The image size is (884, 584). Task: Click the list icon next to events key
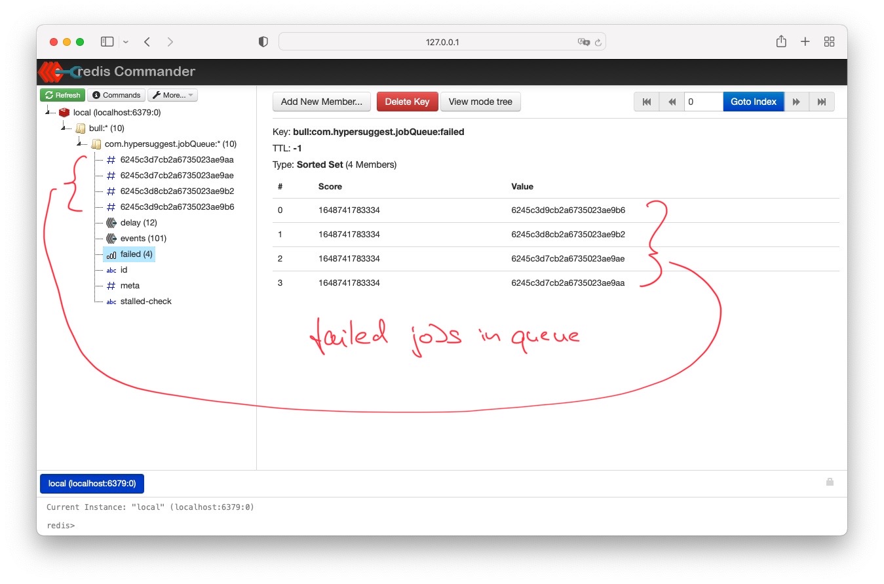[x=110, y=238]
